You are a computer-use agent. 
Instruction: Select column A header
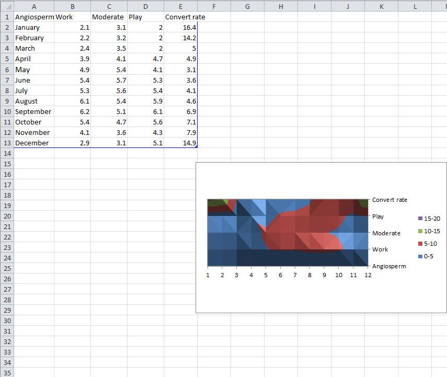pos(34,6)
